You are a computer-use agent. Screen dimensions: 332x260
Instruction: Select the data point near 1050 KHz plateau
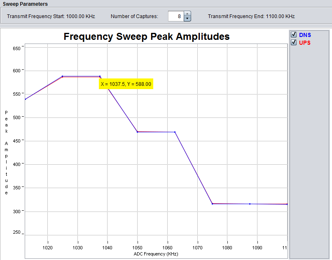point(138,132)
